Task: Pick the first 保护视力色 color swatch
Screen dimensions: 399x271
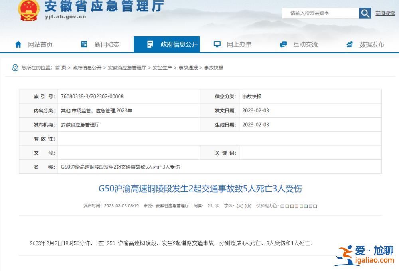Action: (x=282, y=206)
